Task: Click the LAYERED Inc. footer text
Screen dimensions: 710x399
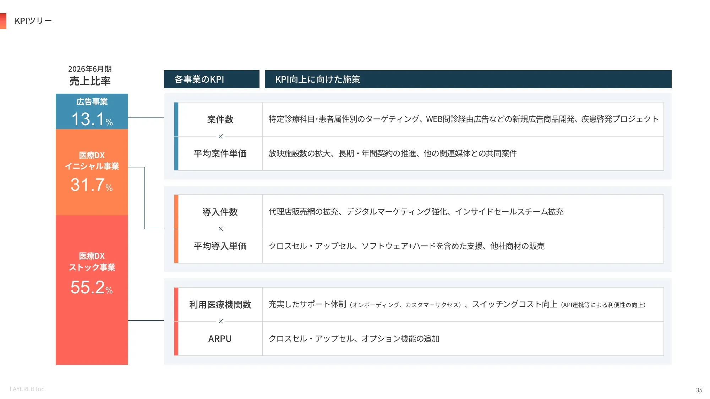Action: click(28, 389)
